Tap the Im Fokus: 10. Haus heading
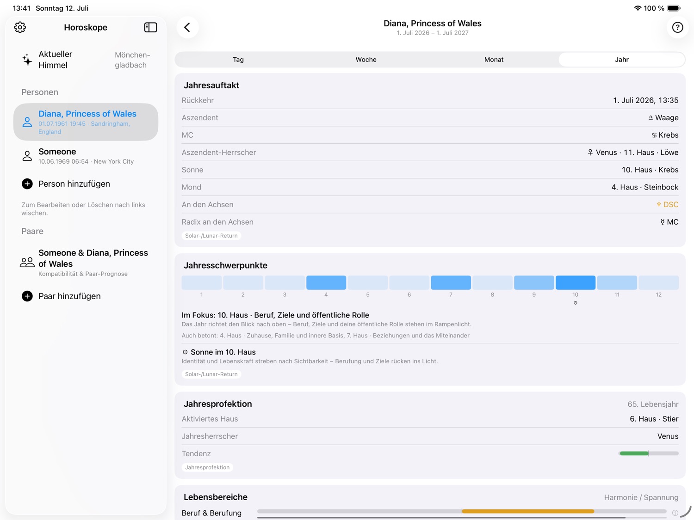This screenshot has height=520, width=694. coord(275,315)
